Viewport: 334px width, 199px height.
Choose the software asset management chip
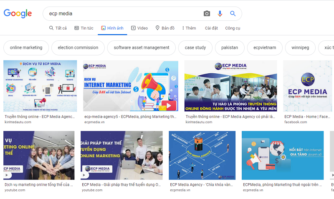pyautogui.click(x=142, y=47)
